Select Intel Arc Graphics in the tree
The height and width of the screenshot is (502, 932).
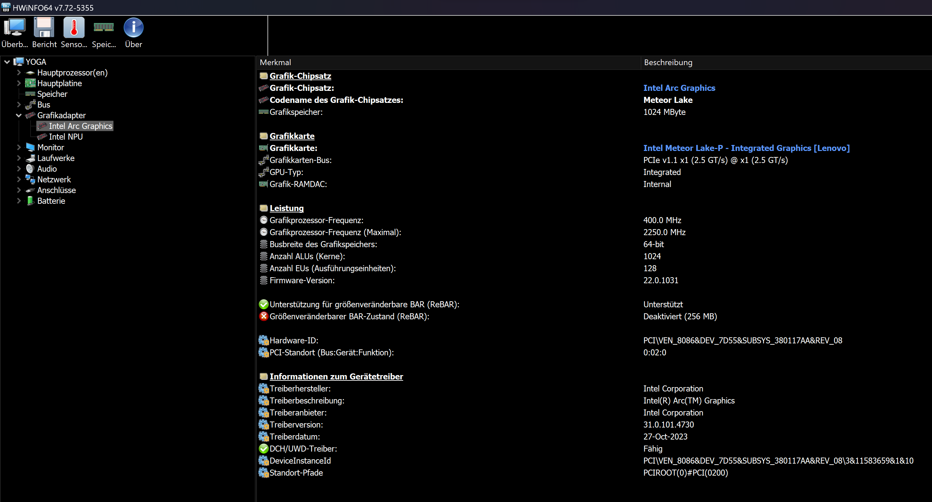click(80, 126)
